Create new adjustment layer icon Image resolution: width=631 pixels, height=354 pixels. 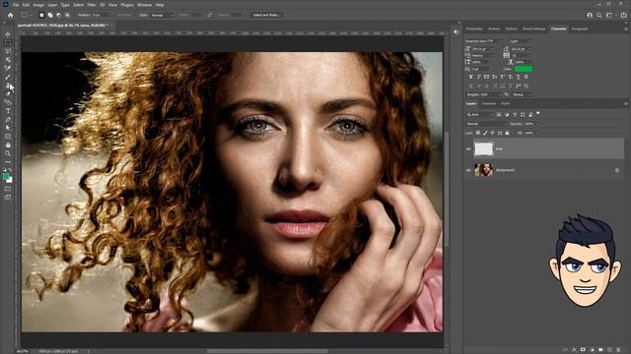(x=592, y=350)
